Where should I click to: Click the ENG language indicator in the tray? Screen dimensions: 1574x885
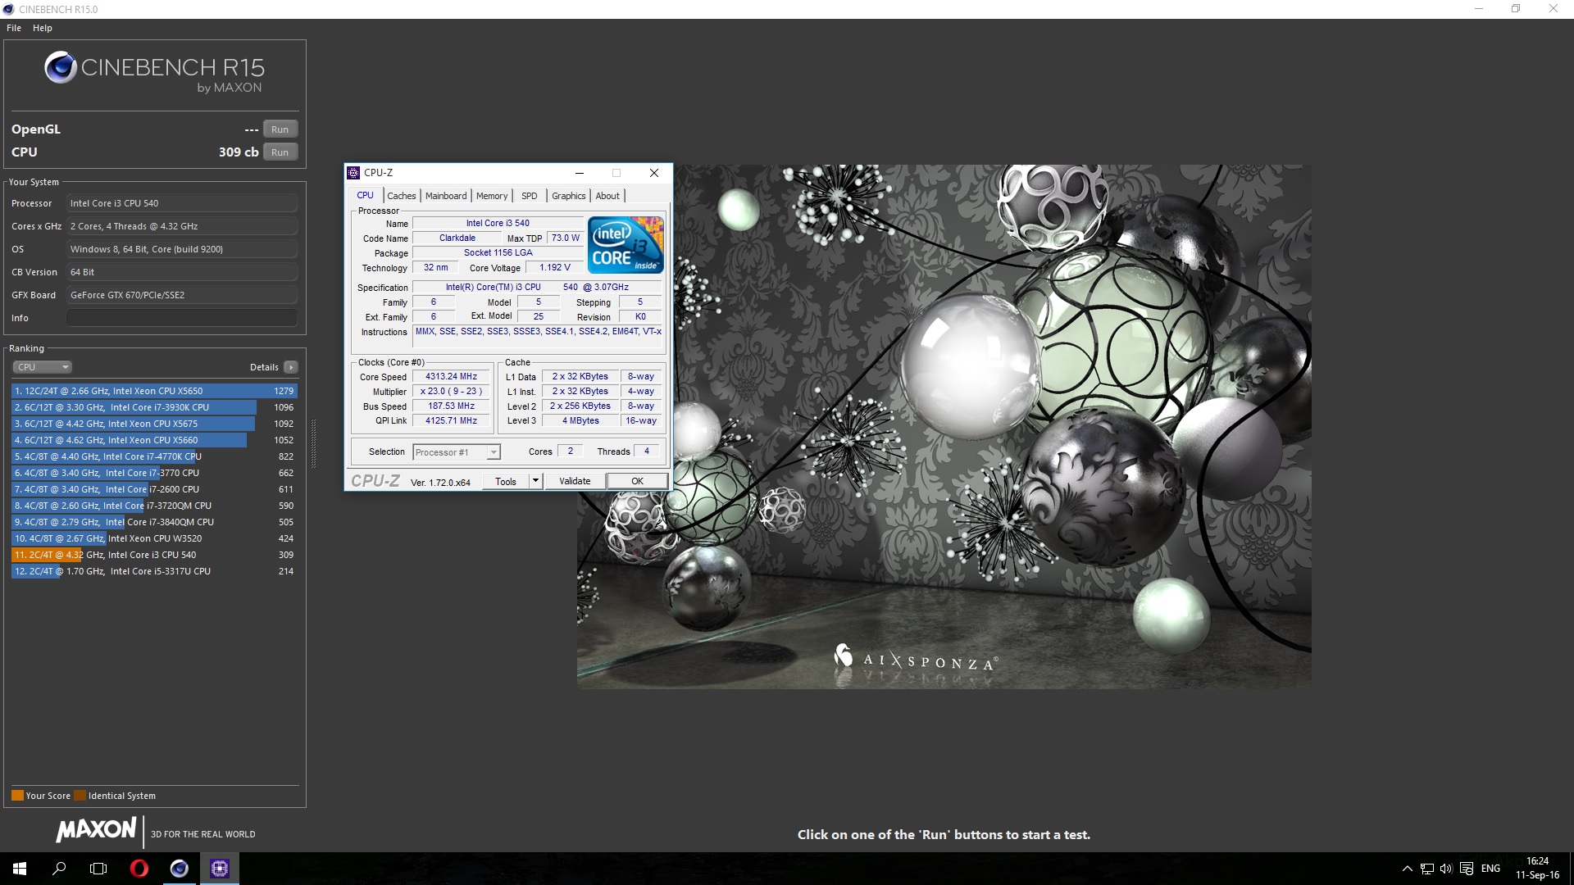(x=1489, y=868)
